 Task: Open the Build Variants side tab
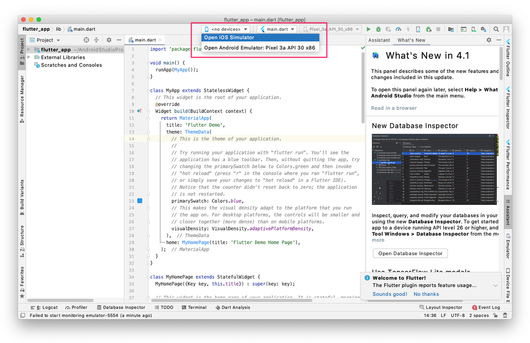click(x=22, y=197)
